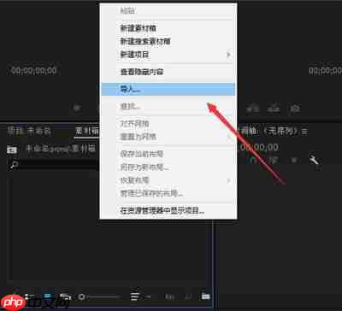The image size is (342, 311).
Task: Expand the 恢复布局 submenu arrow
Action: (x=228, y=180)
